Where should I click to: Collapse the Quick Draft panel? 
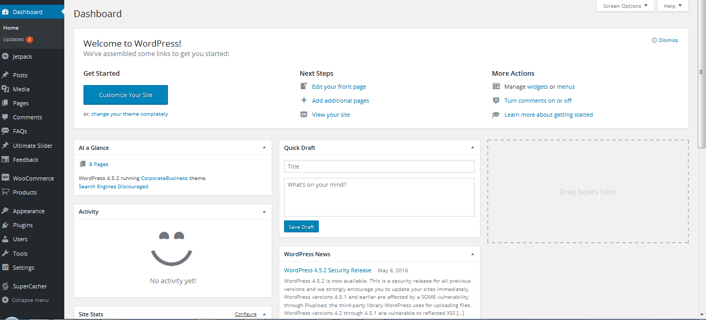(472, 147)
